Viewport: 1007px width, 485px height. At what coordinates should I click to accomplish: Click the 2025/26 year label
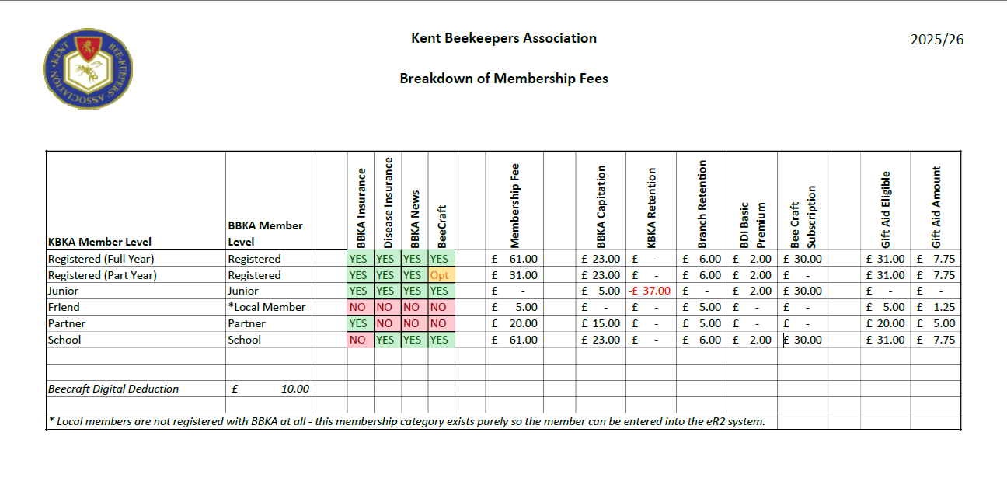tap(937, 40)
